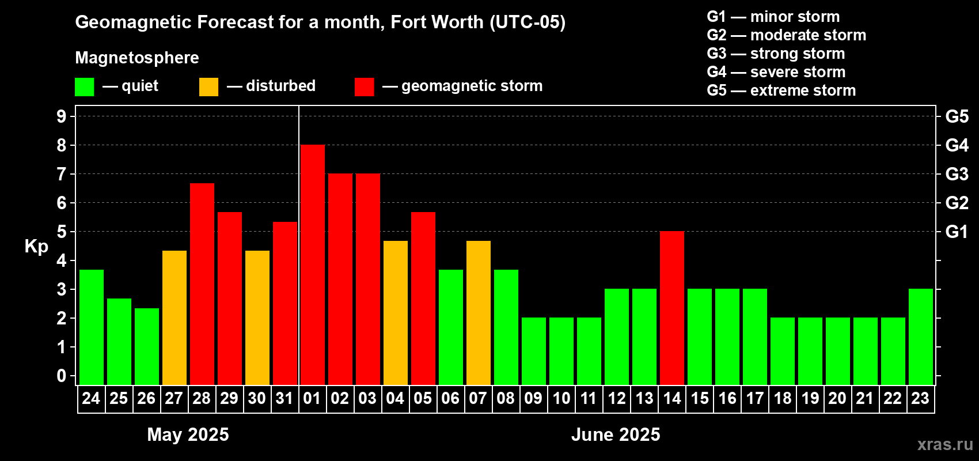Click the red geomagnetic storm legend swatch
Image resolution: width=979 pixels, height=461 pixels.
pos(364,87)
